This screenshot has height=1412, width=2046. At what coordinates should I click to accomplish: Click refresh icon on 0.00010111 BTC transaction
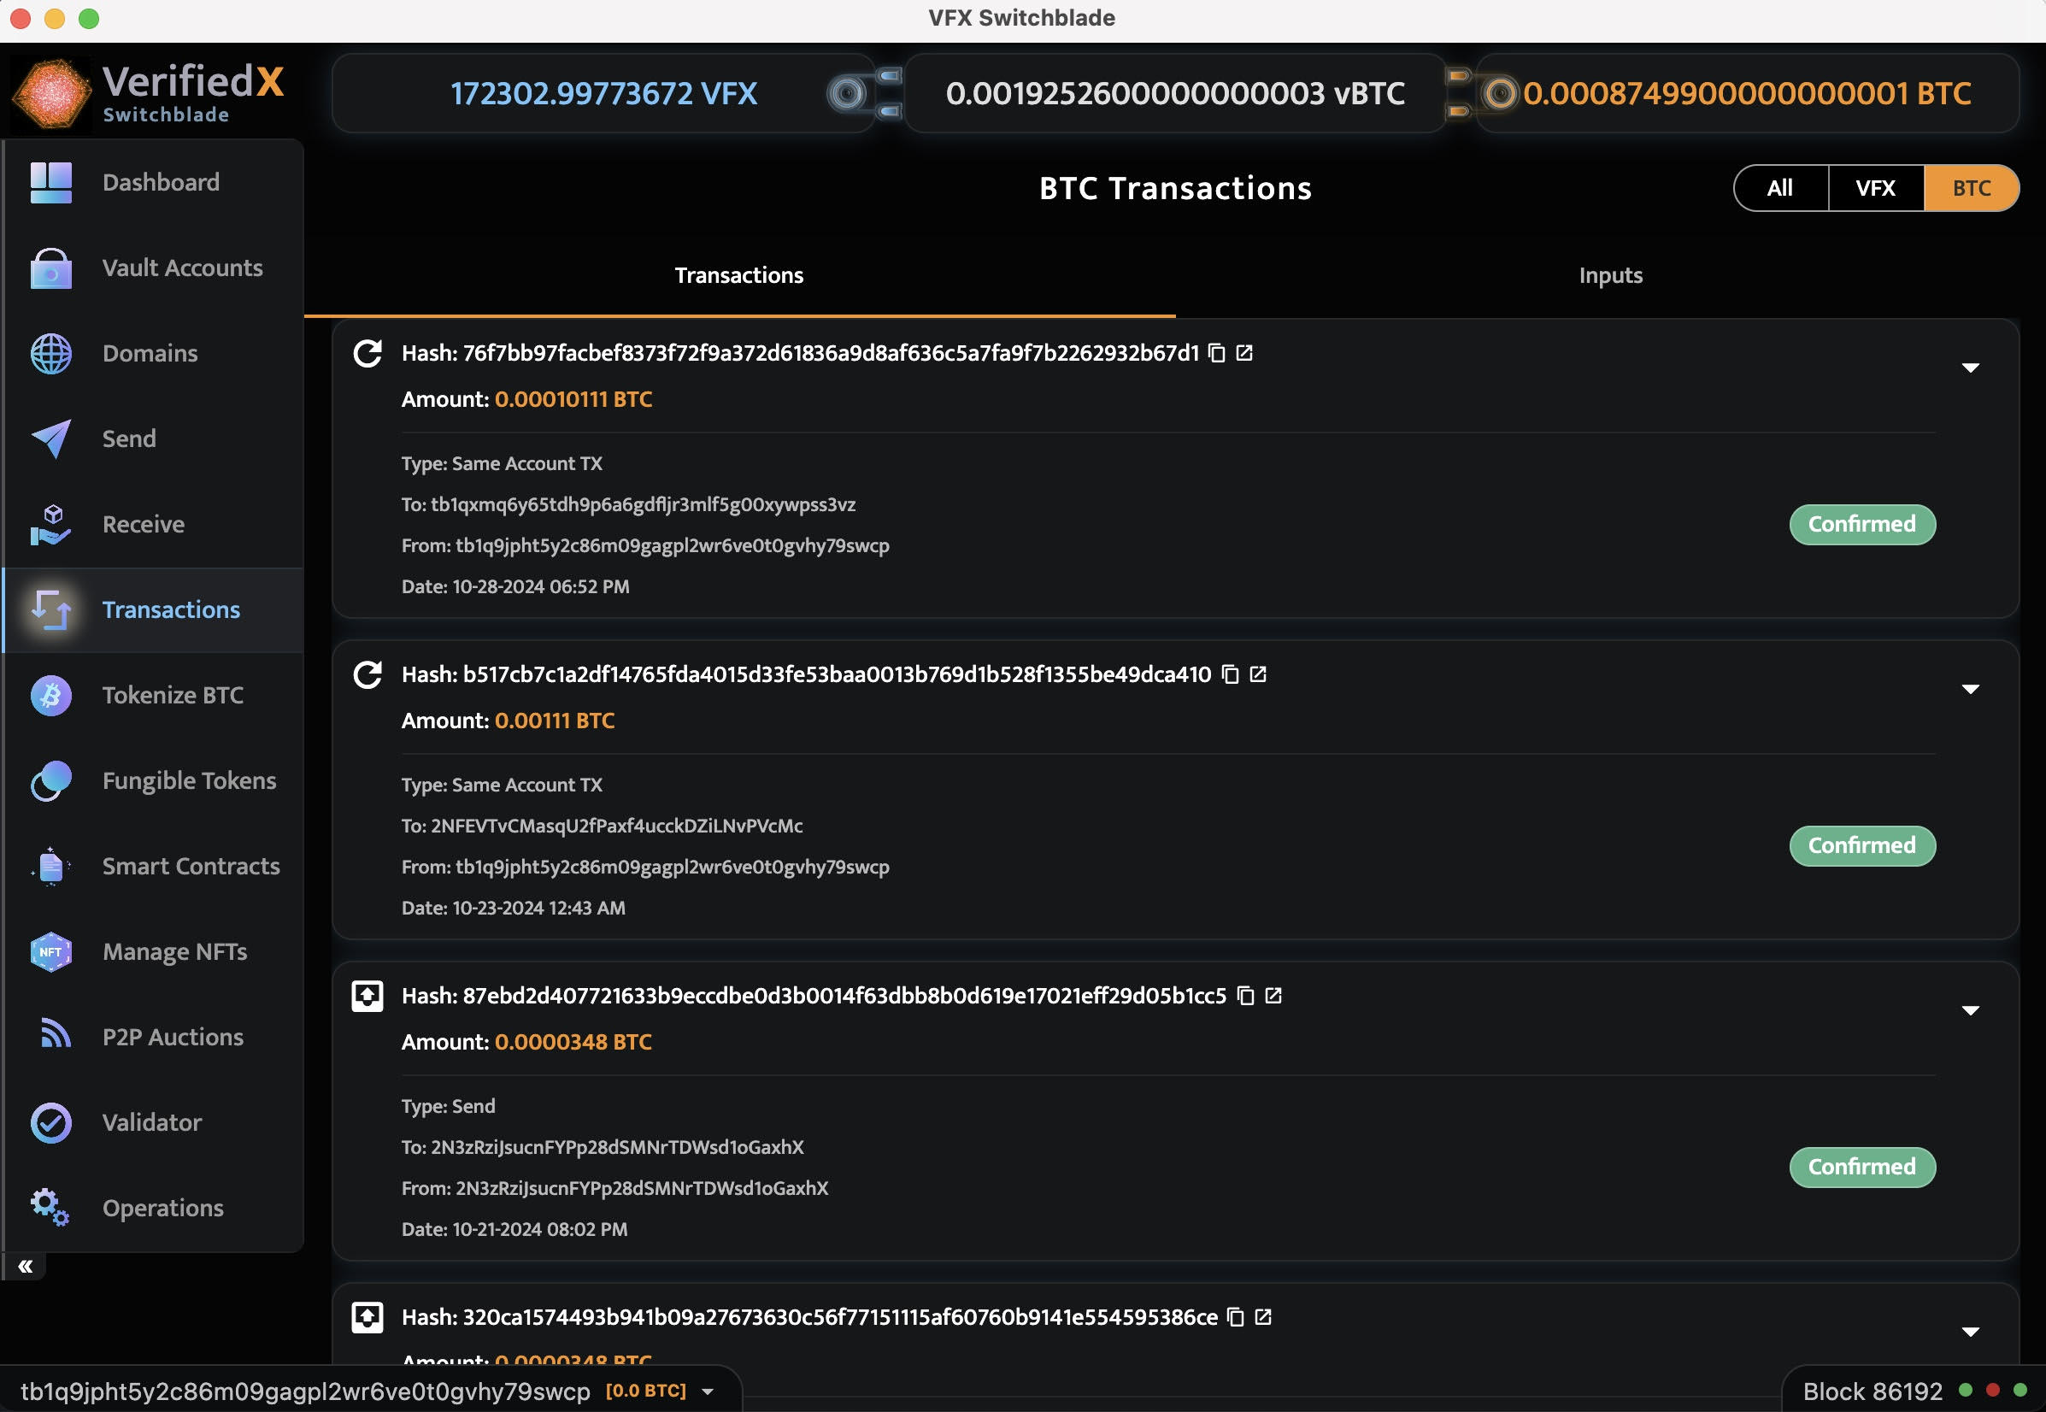point(367,354)
